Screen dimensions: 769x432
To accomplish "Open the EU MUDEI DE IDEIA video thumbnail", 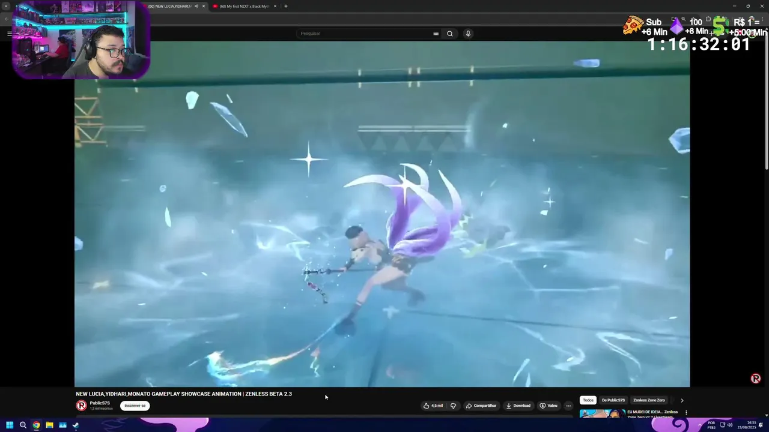I will pos(602,413).
